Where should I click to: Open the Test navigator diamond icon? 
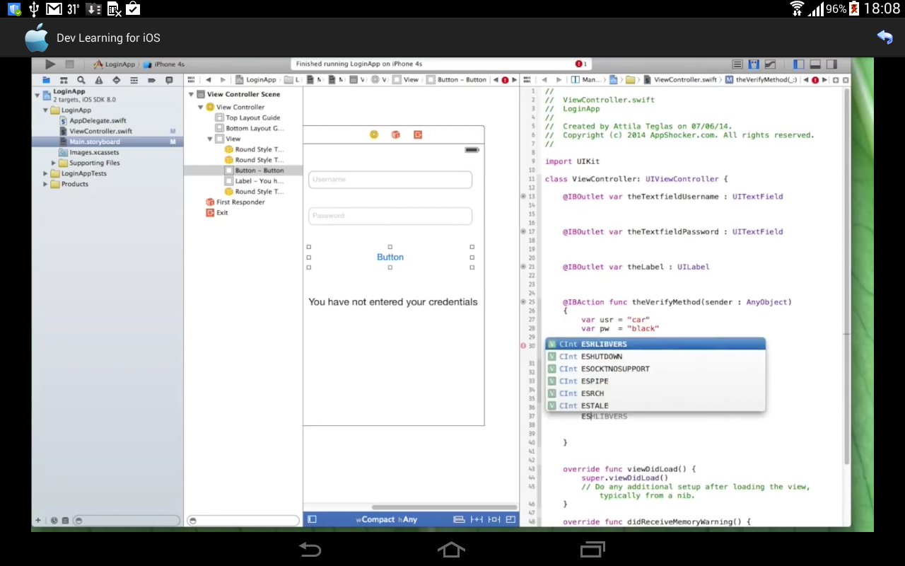click(x=116, y=80)
